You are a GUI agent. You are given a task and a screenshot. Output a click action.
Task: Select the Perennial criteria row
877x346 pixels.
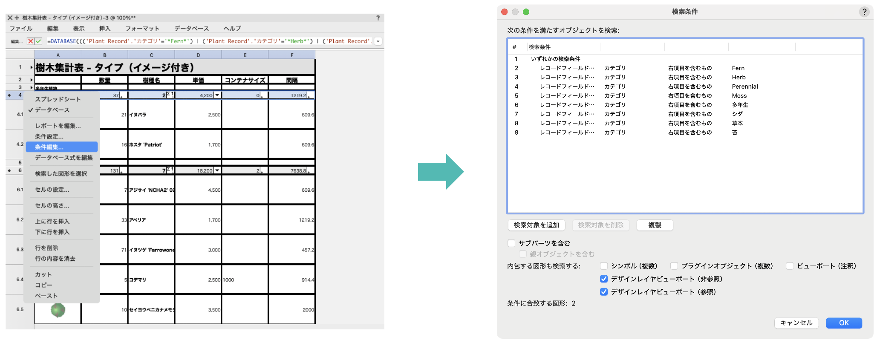coord(744,86)
